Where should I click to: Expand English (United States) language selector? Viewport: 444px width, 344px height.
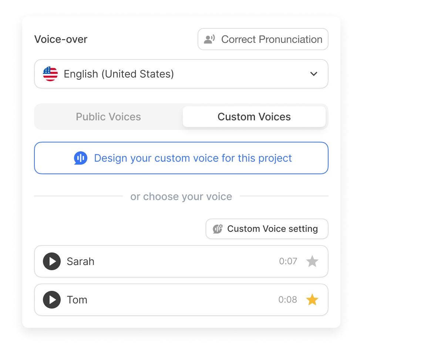tap(181, 74)
